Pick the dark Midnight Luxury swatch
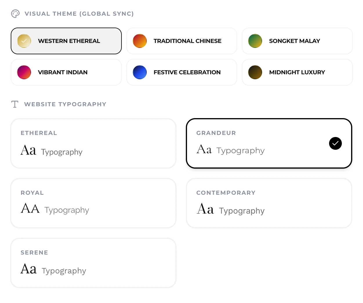Viewport: 363px width, 303px height. (255, 72)
